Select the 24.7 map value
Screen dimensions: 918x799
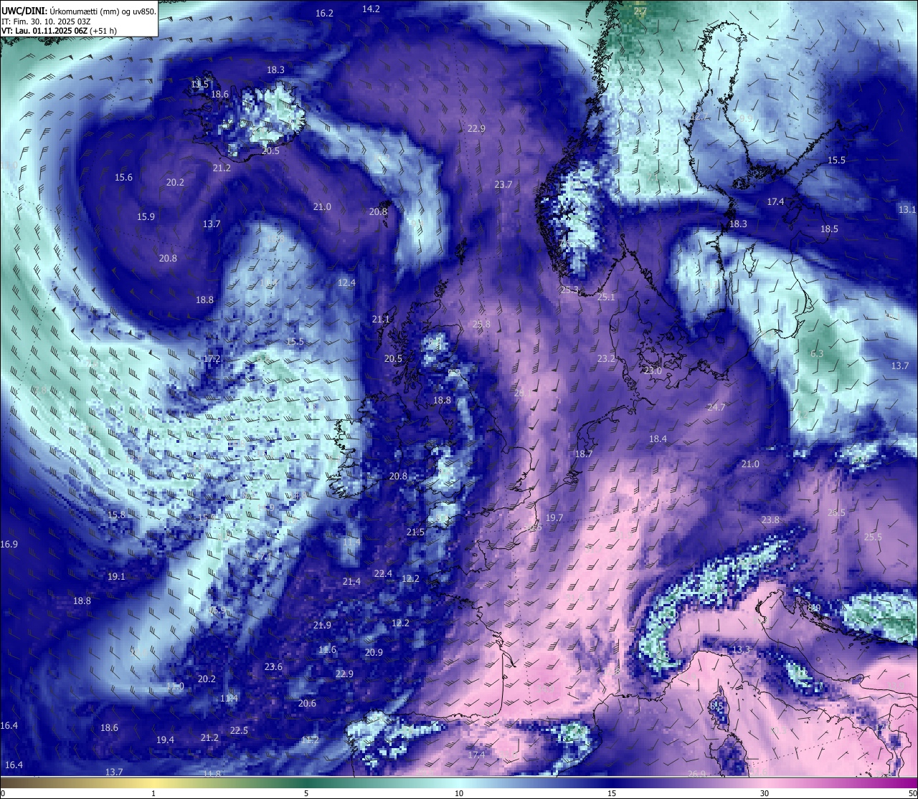(716, 407)
